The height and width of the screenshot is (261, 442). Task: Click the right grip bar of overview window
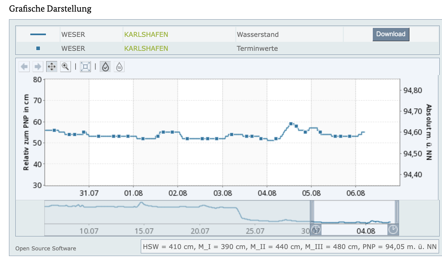pos(397,212)
